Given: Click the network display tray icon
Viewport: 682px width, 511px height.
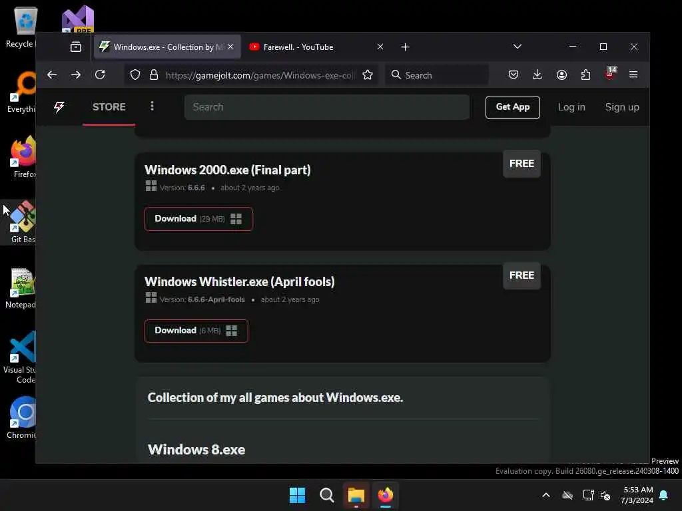Looking at the screenshot, I should click(x=588, y=495).
